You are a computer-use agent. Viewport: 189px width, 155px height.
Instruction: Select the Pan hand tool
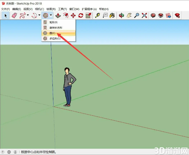pos(129,16)
